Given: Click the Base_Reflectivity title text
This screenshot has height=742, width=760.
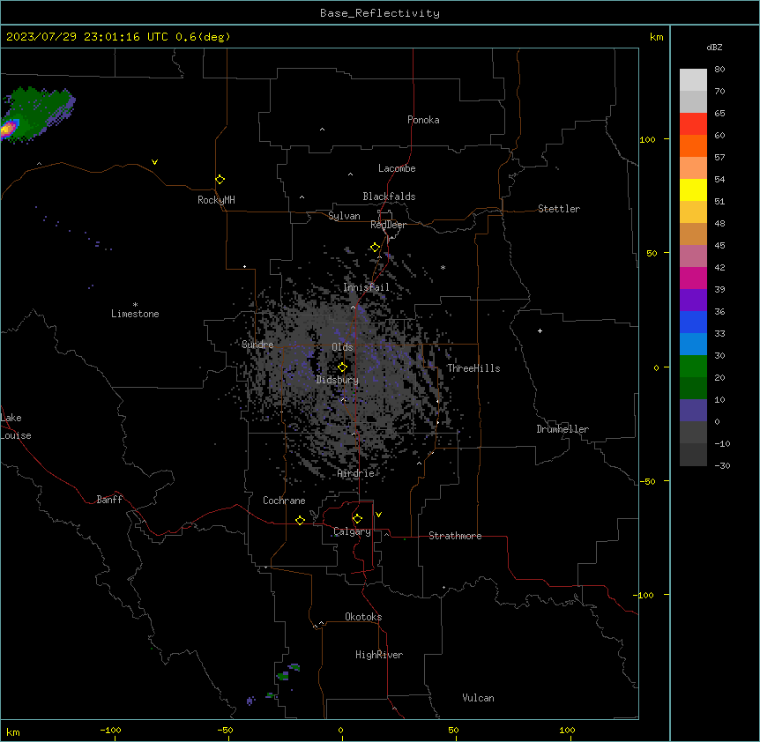Looking at the screenshot, I should tap(380, 13).
